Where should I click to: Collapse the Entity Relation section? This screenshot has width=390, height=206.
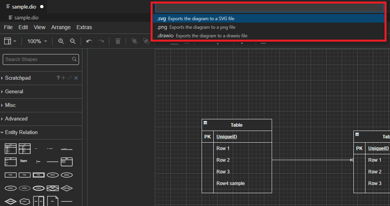(21, 133)
